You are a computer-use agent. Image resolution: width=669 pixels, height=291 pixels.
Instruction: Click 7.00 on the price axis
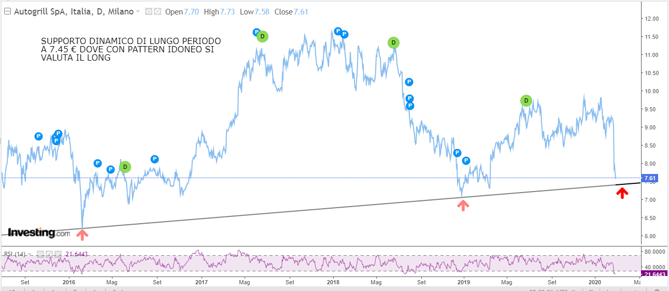click(x=651, y=200)
